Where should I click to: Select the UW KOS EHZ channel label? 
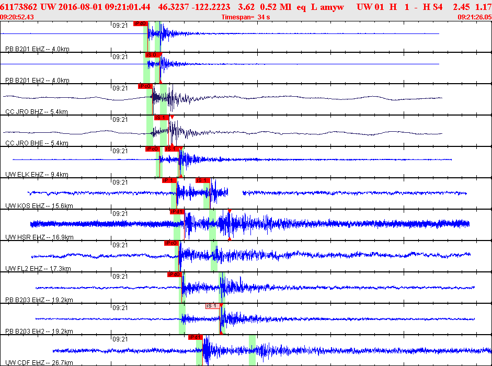[39, 206]
